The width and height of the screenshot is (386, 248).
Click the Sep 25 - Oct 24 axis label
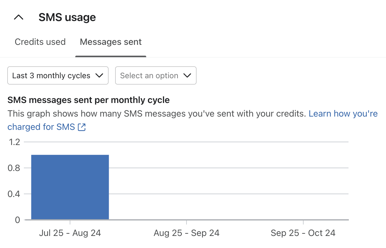[x=303, y=233]
